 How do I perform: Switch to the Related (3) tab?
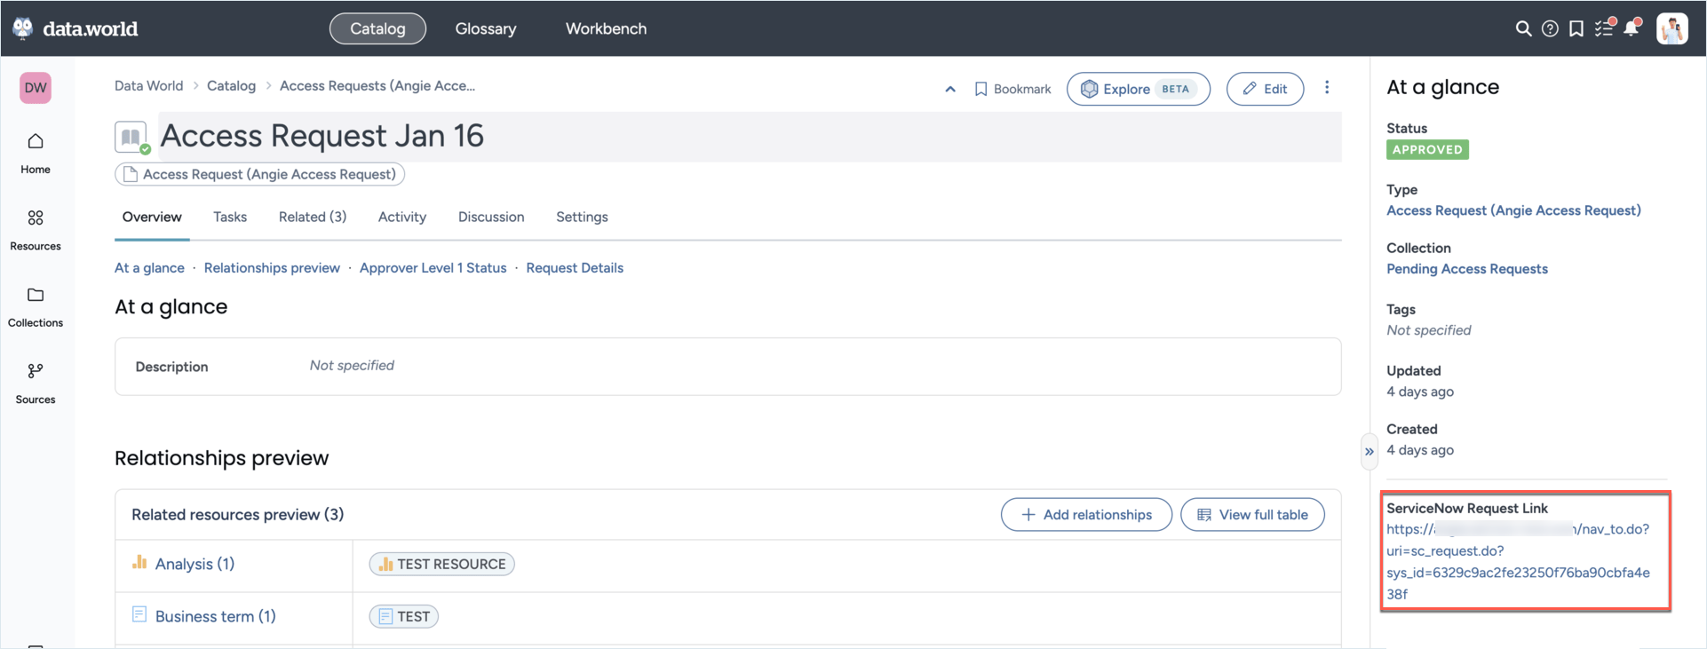coord(313,217)
